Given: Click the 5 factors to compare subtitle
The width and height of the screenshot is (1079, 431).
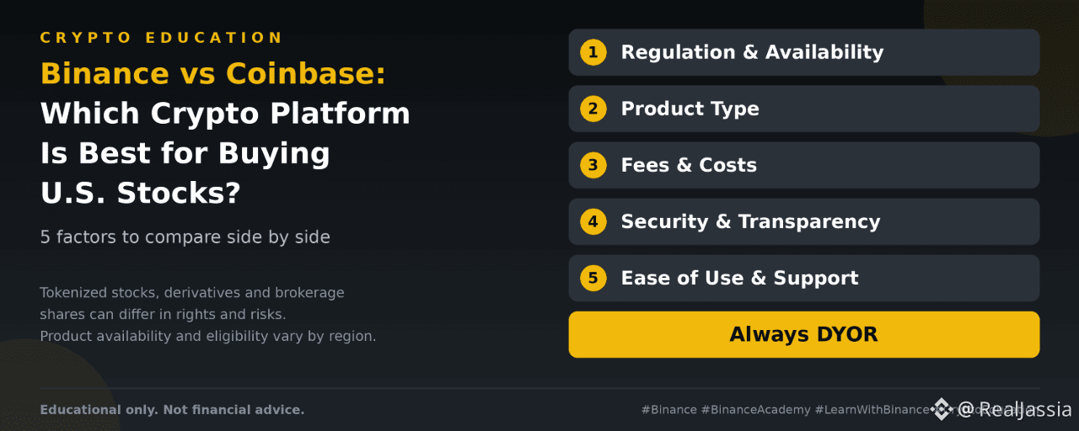Looking at the screenshot, I should point(185,237).
